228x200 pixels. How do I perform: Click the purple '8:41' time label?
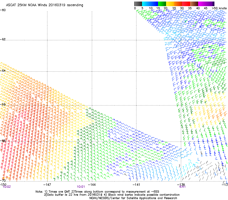click(182, 187)
